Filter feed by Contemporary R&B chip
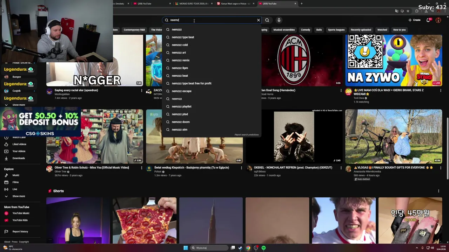The height and width of the screenshot is (252, 449). pos(134,30)
